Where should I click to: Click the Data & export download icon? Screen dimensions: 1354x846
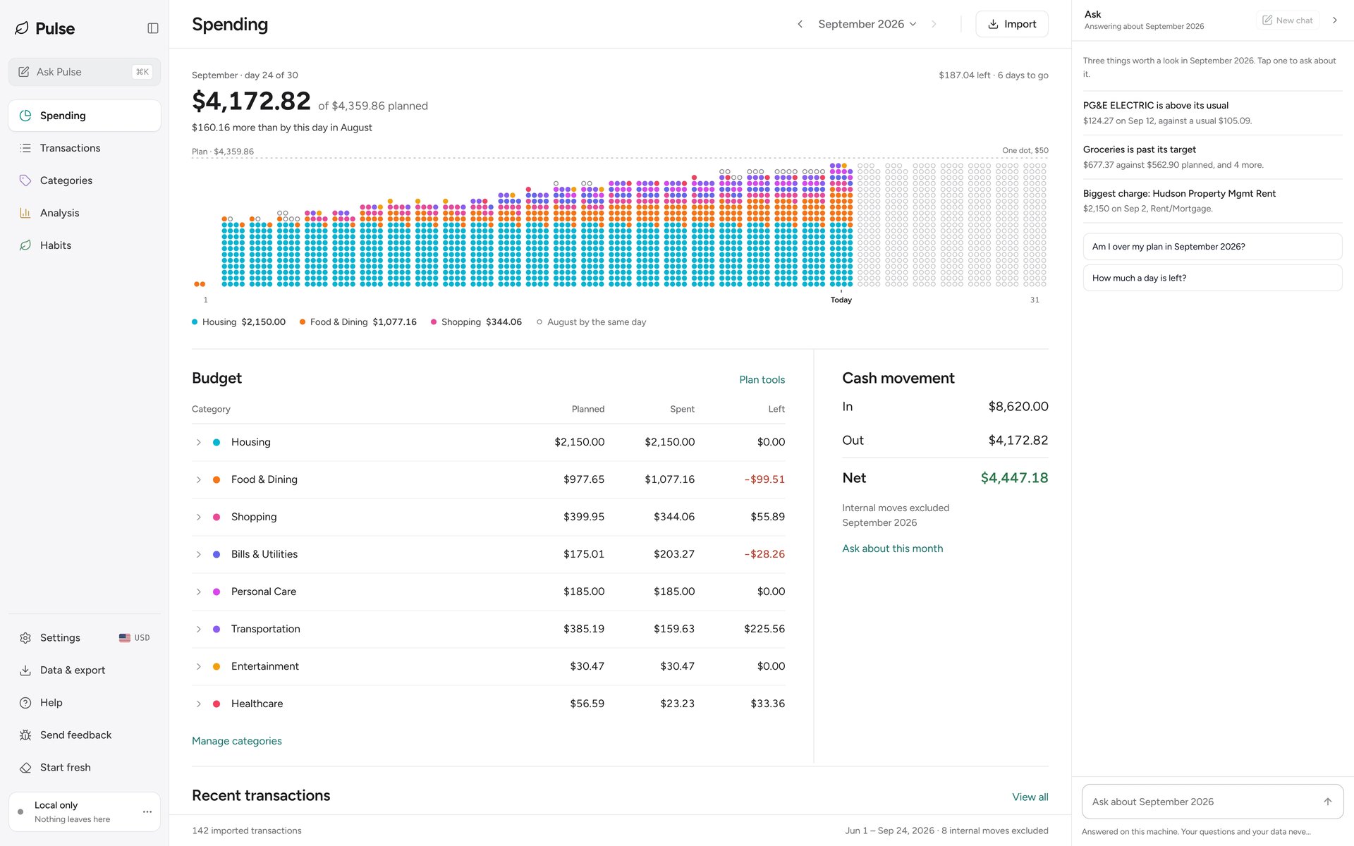[25, 670]
